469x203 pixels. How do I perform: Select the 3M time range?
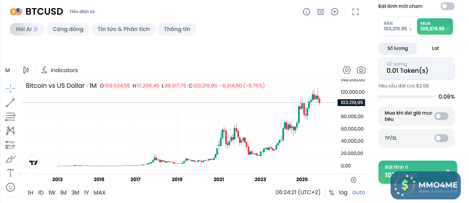click(75, 193)
